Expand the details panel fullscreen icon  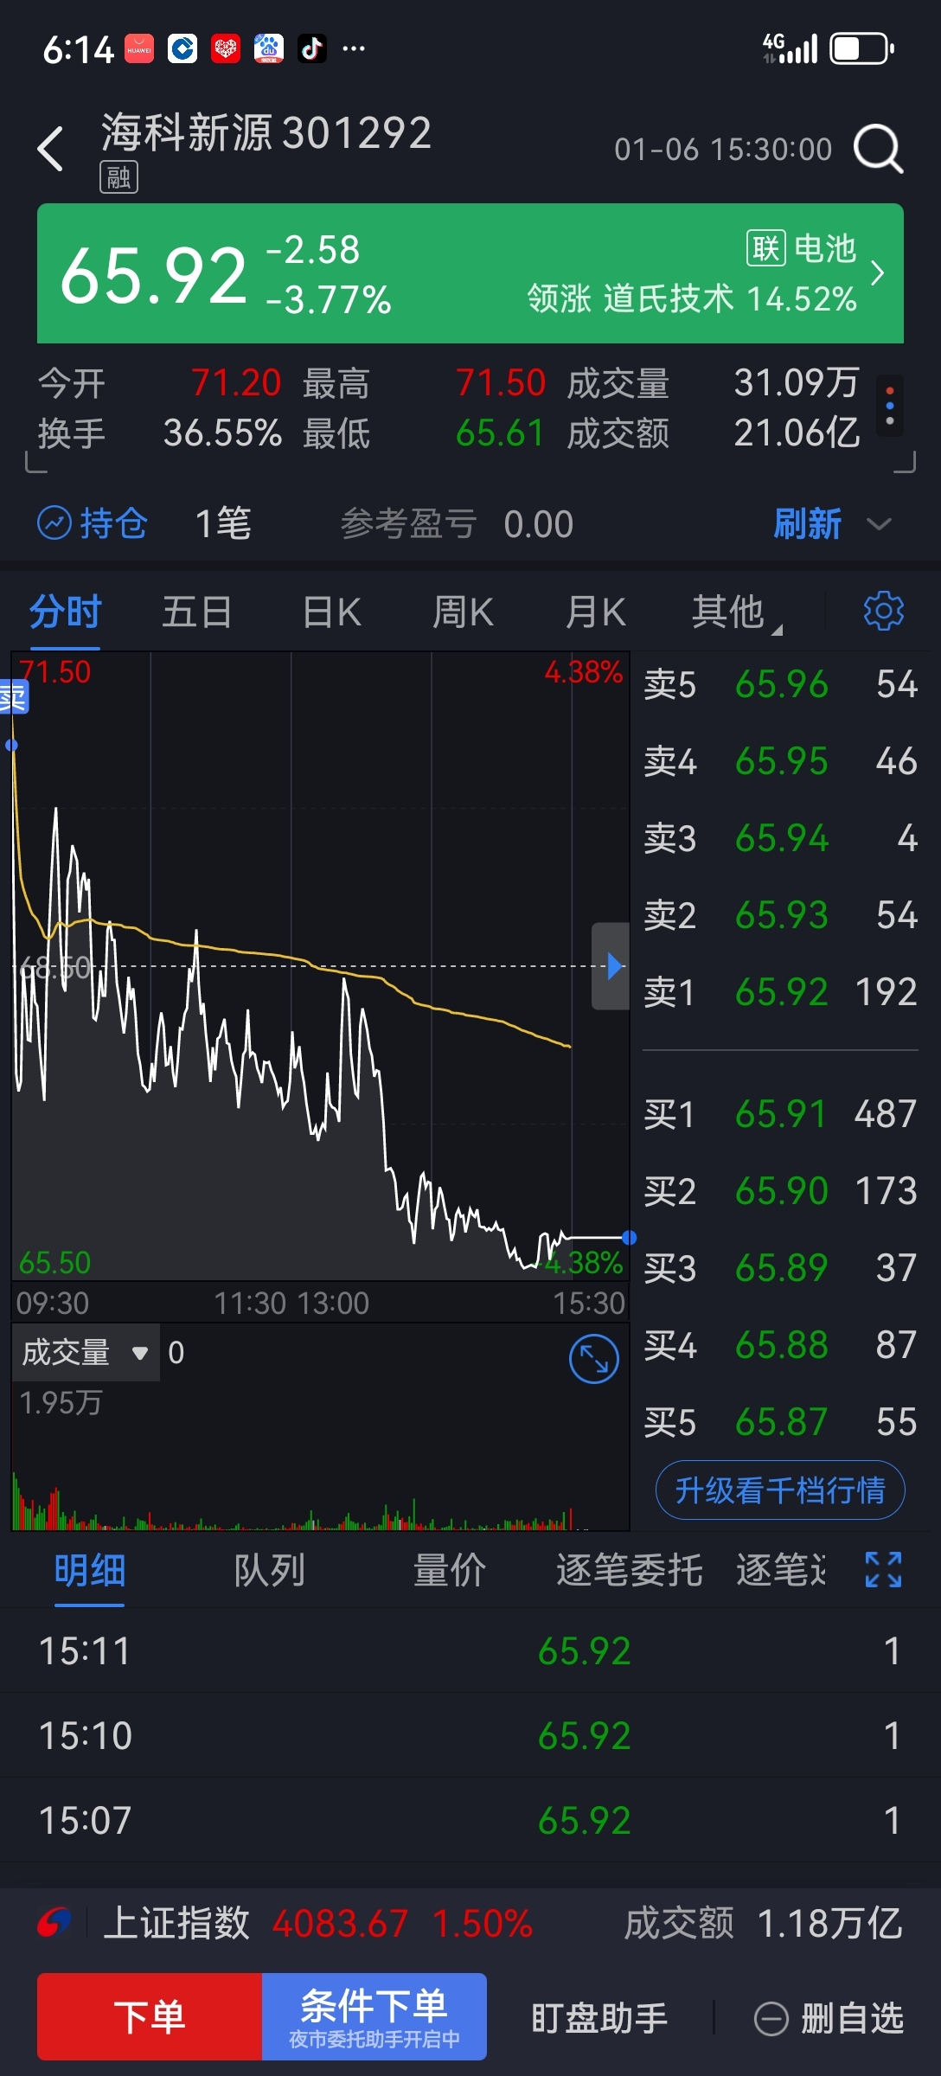click(883, 1569)
